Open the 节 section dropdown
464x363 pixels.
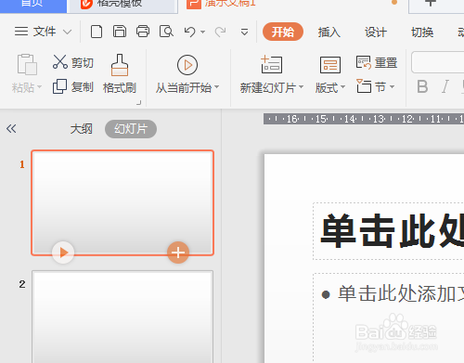[392, 87]
